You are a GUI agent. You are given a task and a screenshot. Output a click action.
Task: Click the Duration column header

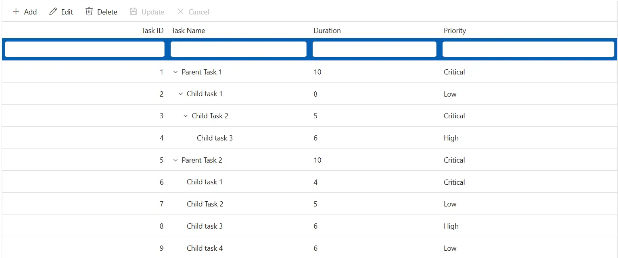327,31
